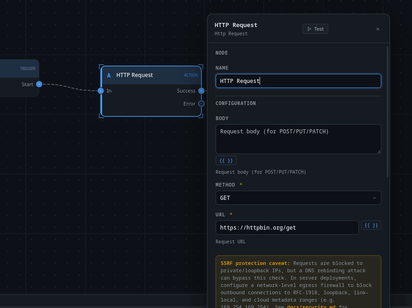Click the dashed connection between Start and In
The image size is (412, 308).
70,87
